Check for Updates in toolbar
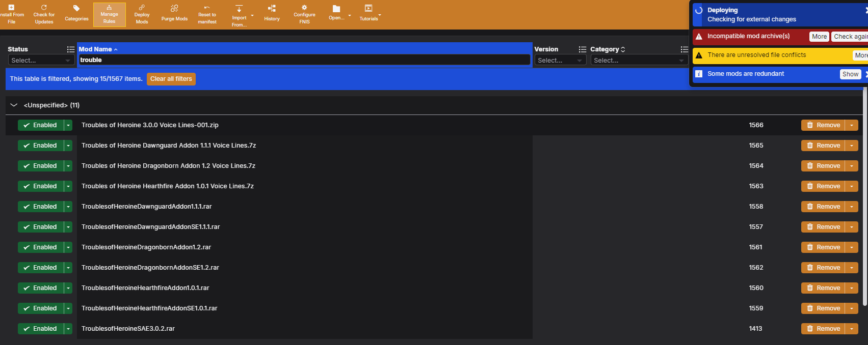Image resolution: width=868 pixels, height=345 pixels. [x=44, y=14]
